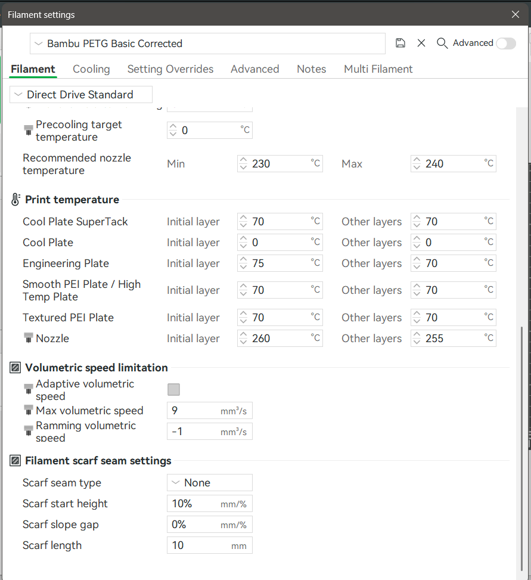Image resolution: width=531 pixels, height=580 pixels.
Task: Close the Filament settings window
Action: pyautogui.click(x=515, y=14)
